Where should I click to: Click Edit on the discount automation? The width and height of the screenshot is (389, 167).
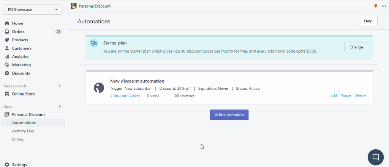coord(334,95)
